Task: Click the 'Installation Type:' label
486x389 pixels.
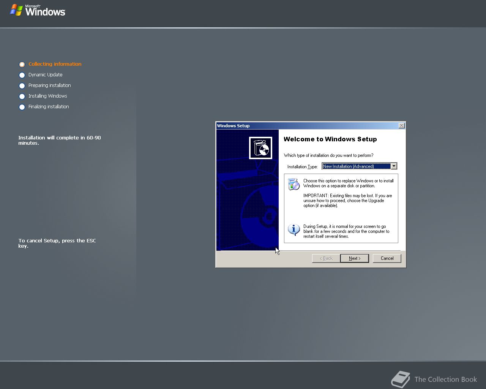Action: pyautogui.click(x=302, y=166)
